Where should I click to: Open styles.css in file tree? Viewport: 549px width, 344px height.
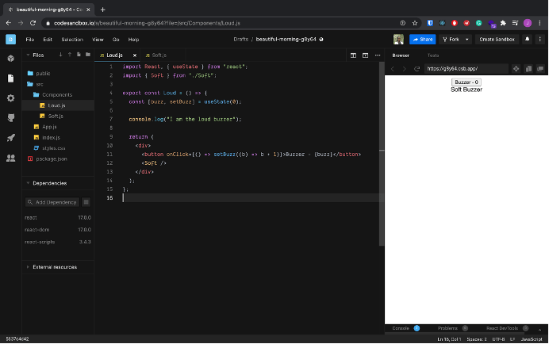54,148
